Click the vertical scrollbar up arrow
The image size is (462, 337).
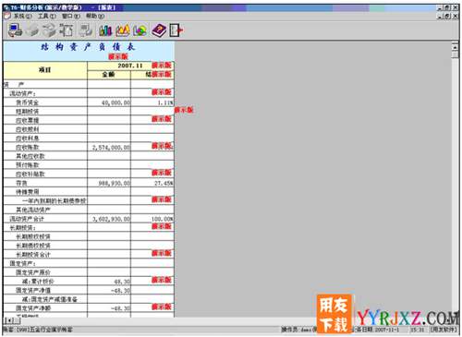click(455, 47)
